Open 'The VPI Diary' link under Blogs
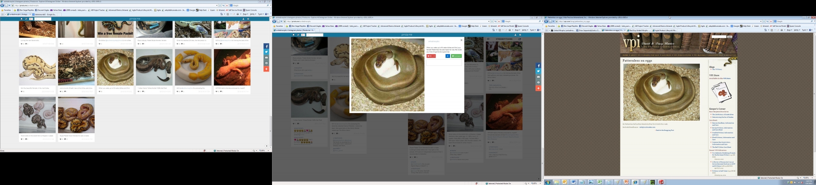 717,69
